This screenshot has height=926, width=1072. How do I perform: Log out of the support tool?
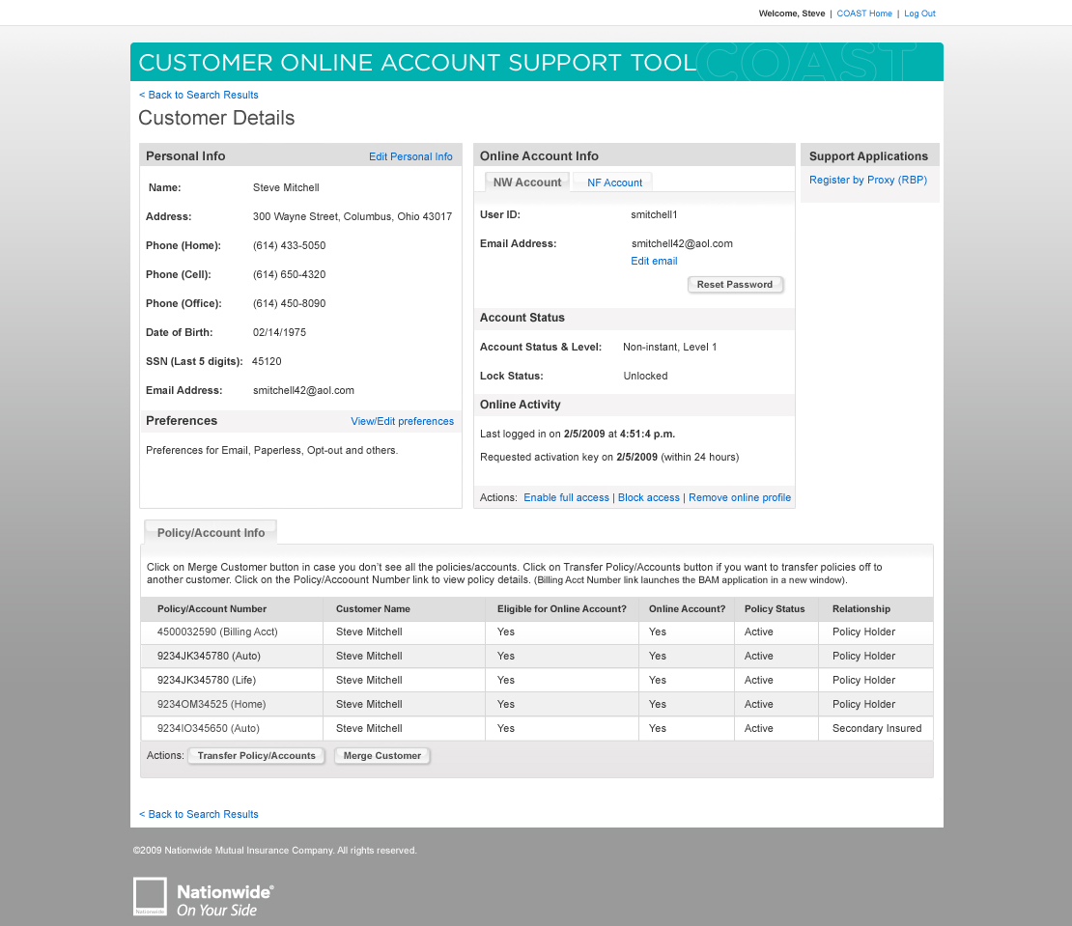coord(919,13)
